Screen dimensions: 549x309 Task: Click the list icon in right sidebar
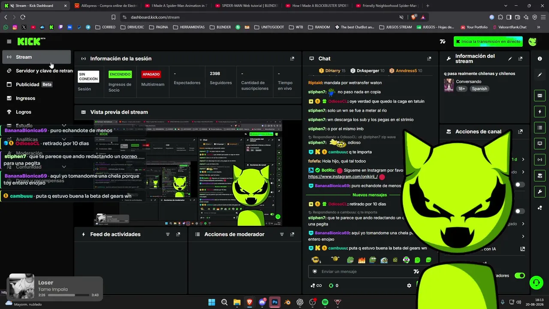click(x=540, y=127)
